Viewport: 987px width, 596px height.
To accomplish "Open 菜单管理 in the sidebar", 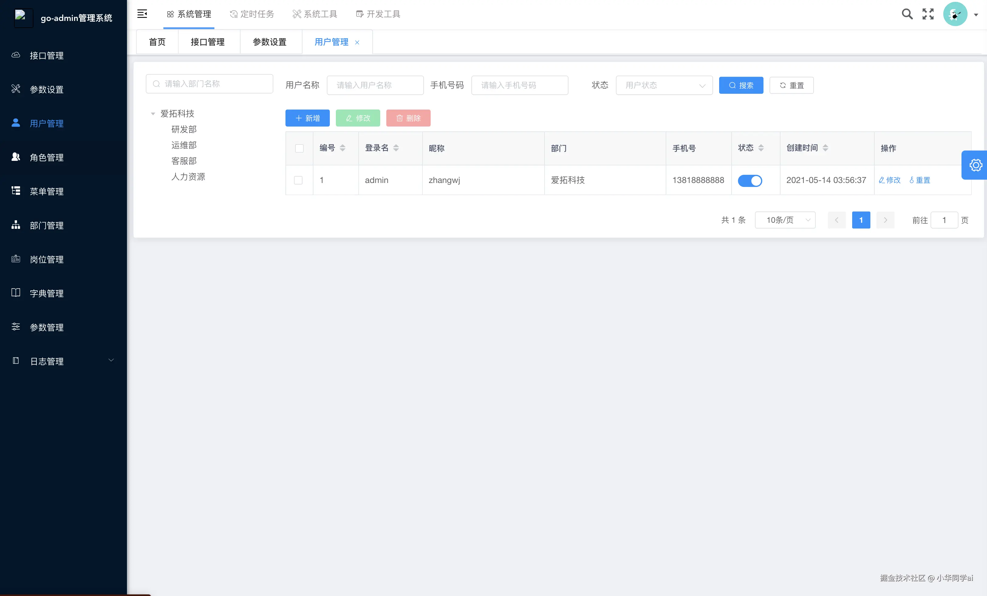I will [x=46, y=191].
